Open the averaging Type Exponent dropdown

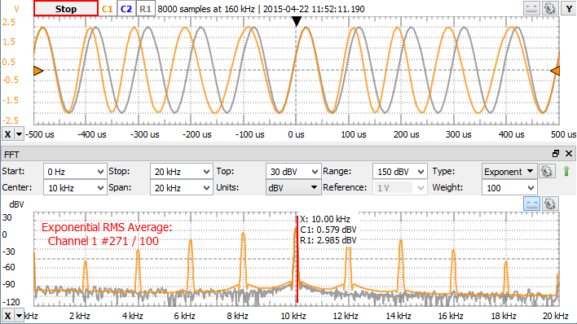[509, 172]
